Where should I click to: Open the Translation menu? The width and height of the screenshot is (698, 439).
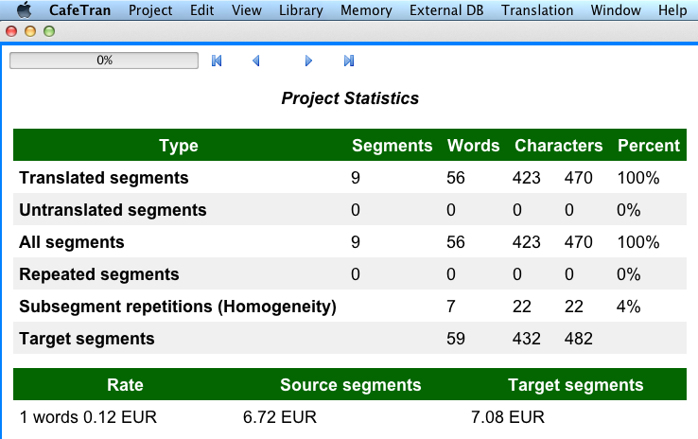tap(537, 10)
